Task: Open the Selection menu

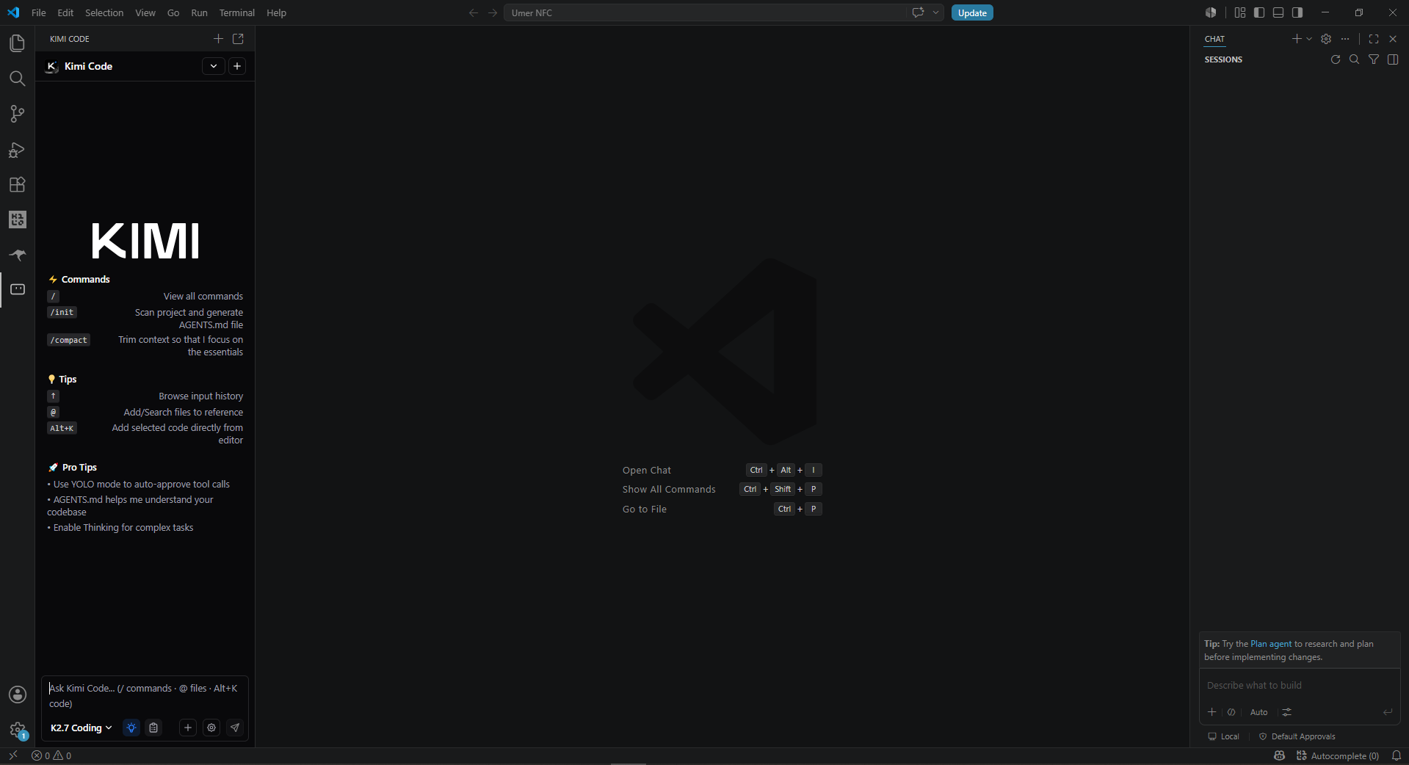Action: click(x=104, y=12)
